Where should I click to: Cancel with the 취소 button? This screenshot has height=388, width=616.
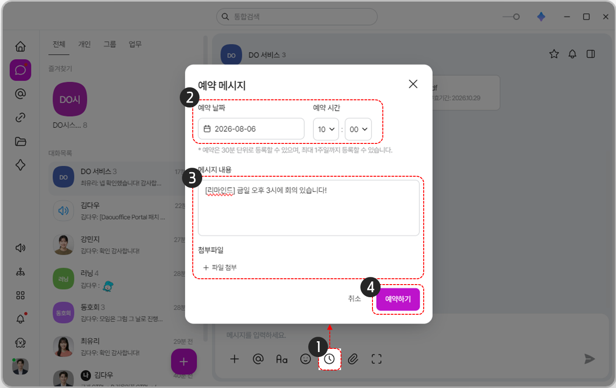pyautogui.click(x=355, y=299)
